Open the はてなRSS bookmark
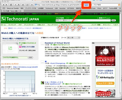This screenshot has width=122, height=100. click(x=71, y=8)
